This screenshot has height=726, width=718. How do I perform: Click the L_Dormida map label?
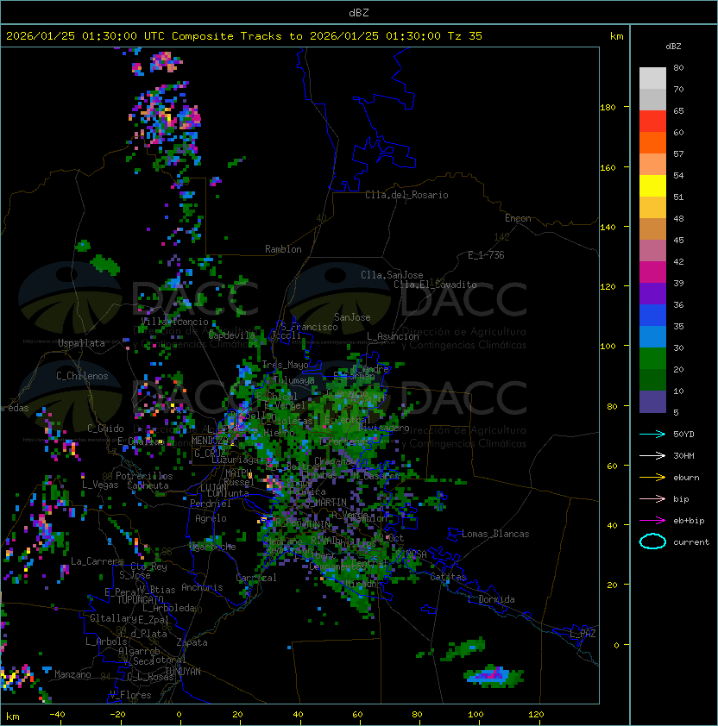[x=491, y=599]
